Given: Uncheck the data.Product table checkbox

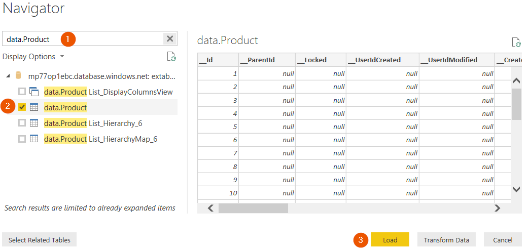Looking at the screenshot, I should (x=22, y=107).
